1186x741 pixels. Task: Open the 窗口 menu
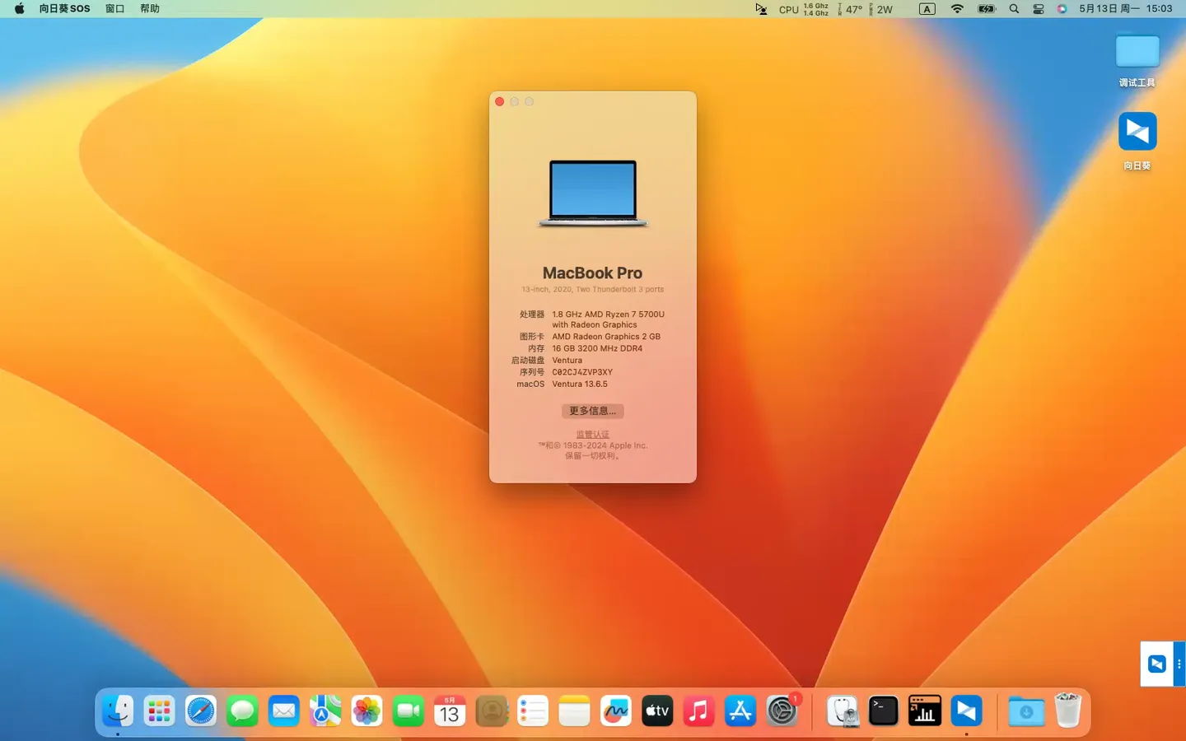[x=114, y=9]
